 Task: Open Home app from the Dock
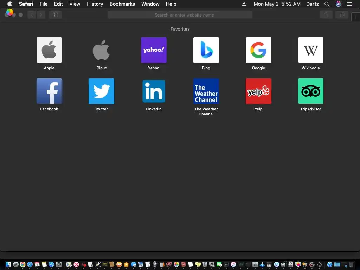click(x=126, y=264)
